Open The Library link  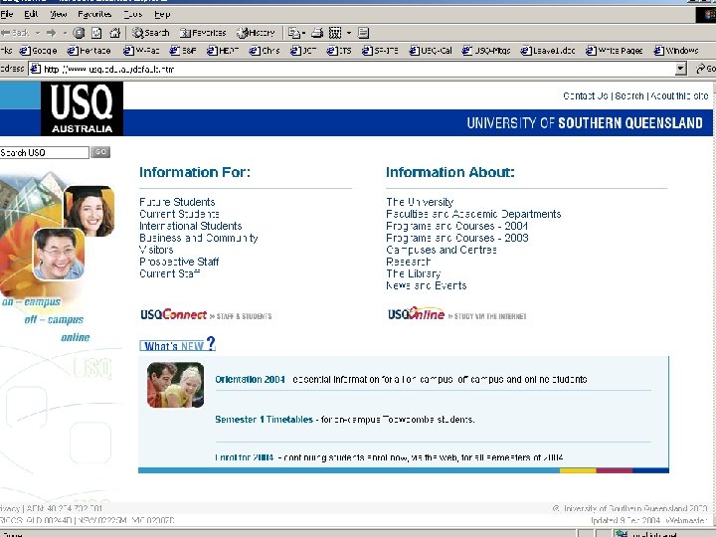414,273
